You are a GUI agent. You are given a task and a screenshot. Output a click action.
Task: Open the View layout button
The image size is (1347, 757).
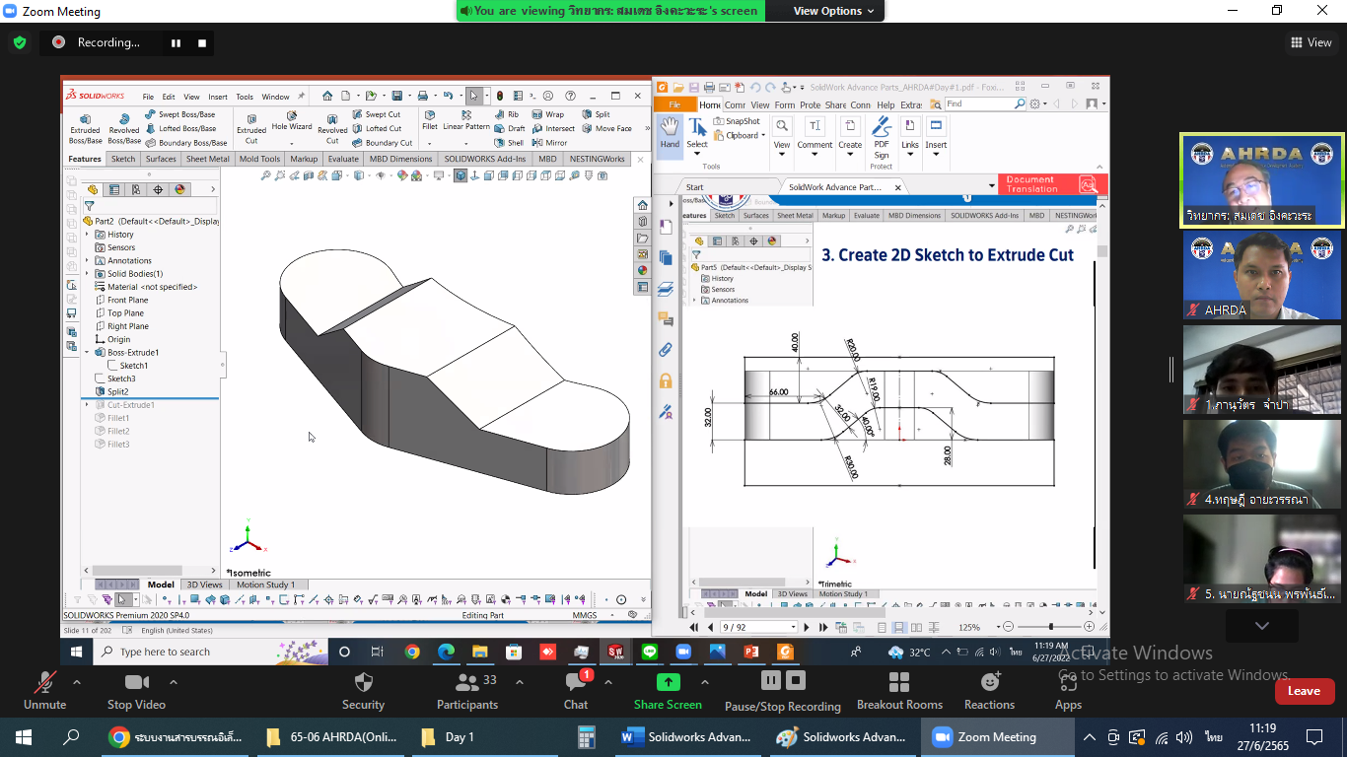coord(1312,42)
